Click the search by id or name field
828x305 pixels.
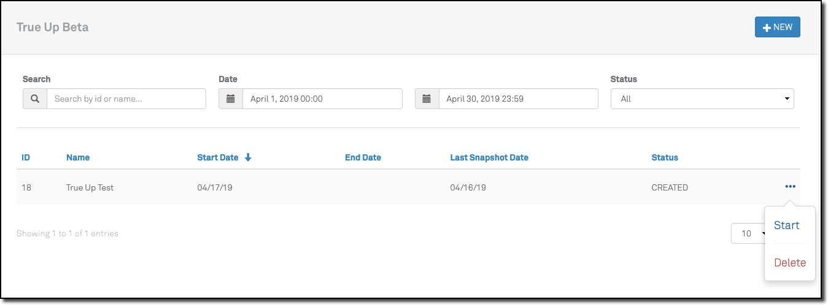(126, 99)
